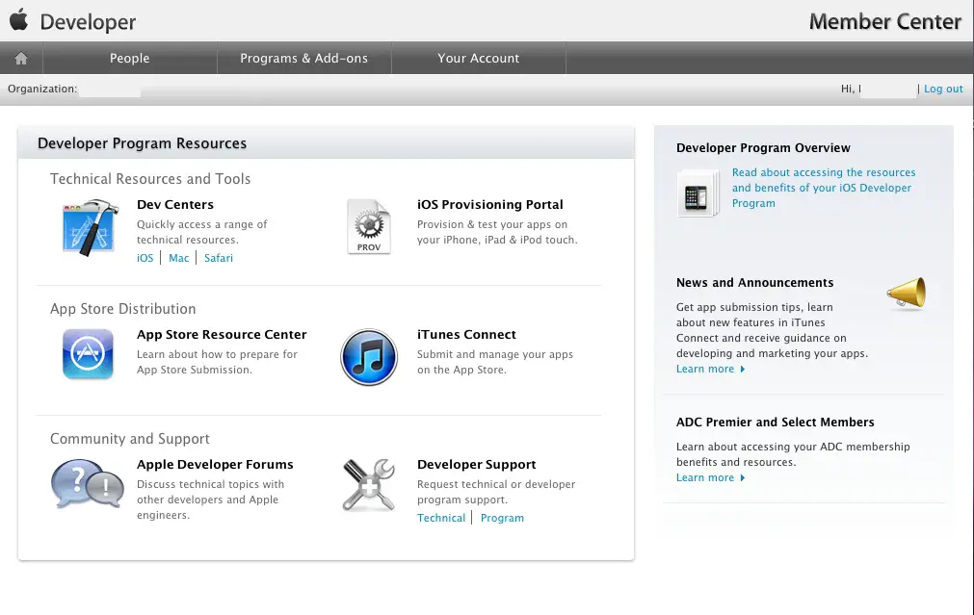Open the Apple Developer Forums speech bubble icon

[87, 484]
